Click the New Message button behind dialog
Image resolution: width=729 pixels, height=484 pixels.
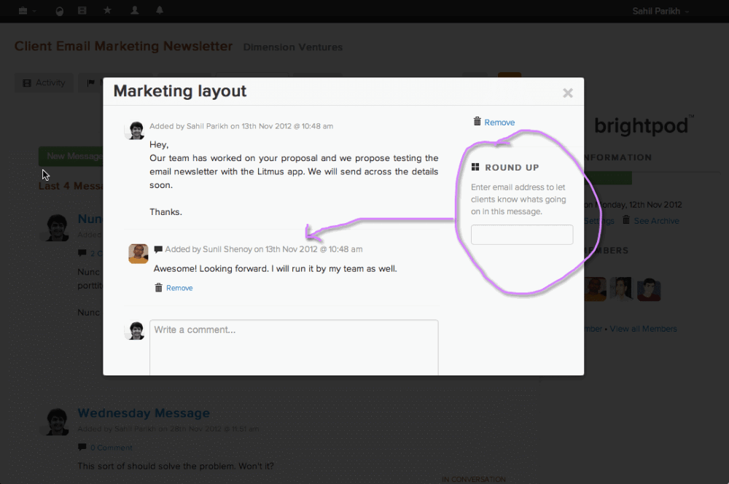coord(71,156)
